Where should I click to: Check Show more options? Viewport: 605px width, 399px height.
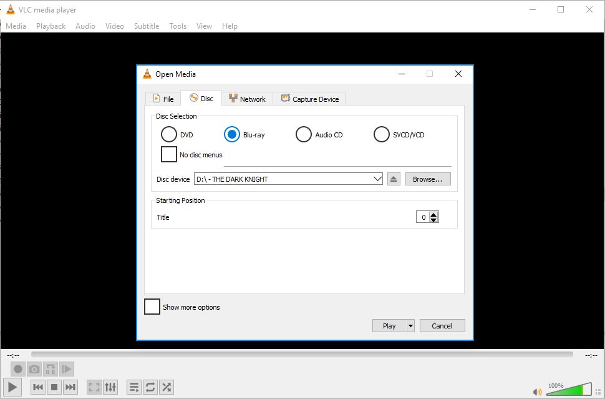pos(152,307)
